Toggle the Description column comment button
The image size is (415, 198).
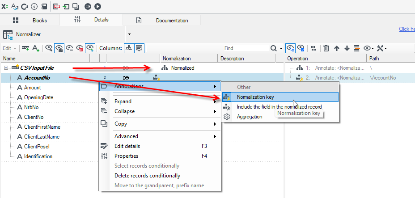click(x=139, y=48)
